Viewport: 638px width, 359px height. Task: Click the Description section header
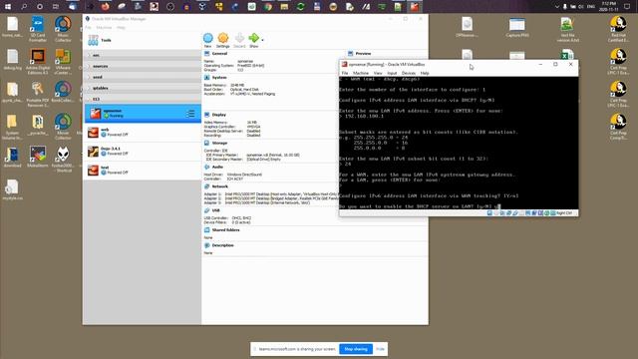[223, 245]
